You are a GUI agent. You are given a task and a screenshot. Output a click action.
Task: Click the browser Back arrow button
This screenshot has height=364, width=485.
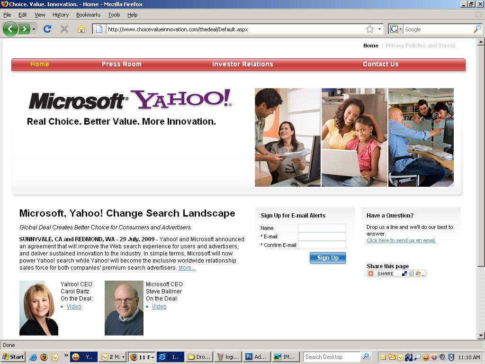tap(10, 29)
